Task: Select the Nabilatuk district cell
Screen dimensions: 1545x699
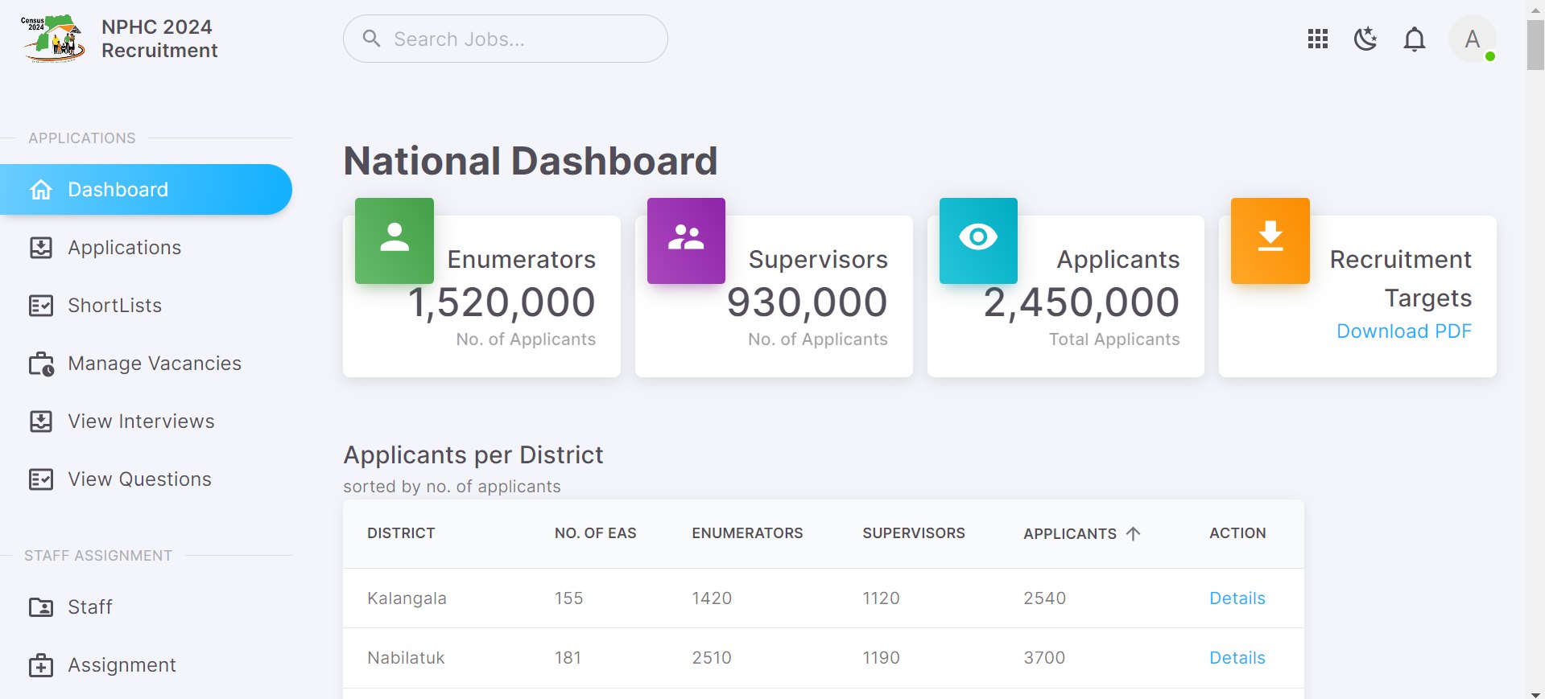Action: (406, 658)
